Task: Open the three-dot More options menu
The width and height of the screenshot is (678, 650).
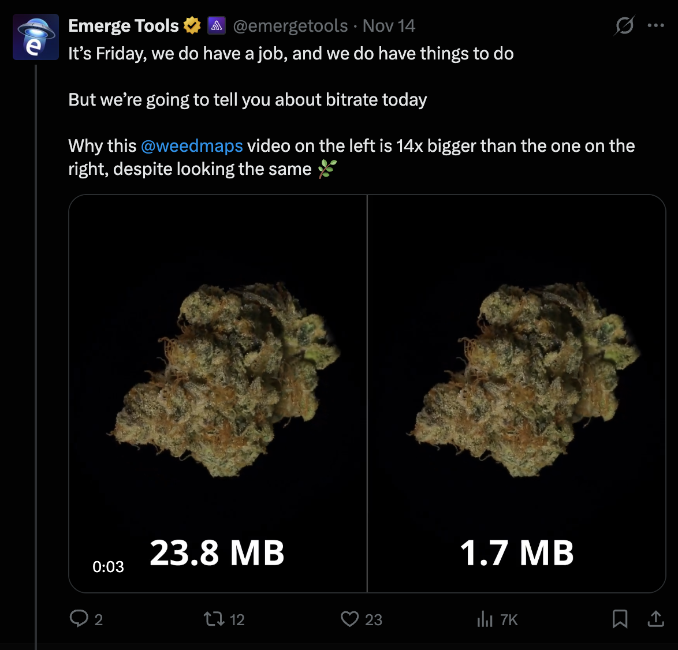Action: click(656, 26)
